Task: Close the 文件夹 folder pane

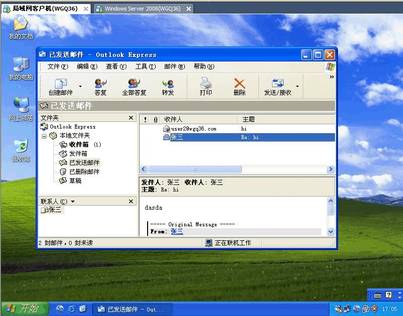Action: (131, 118)
